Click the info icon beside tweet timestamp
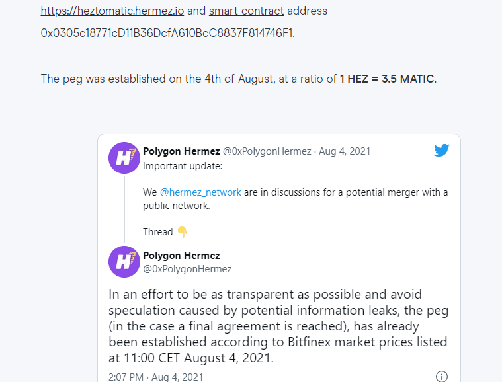The image size is (502, 382). click(442, 377)
